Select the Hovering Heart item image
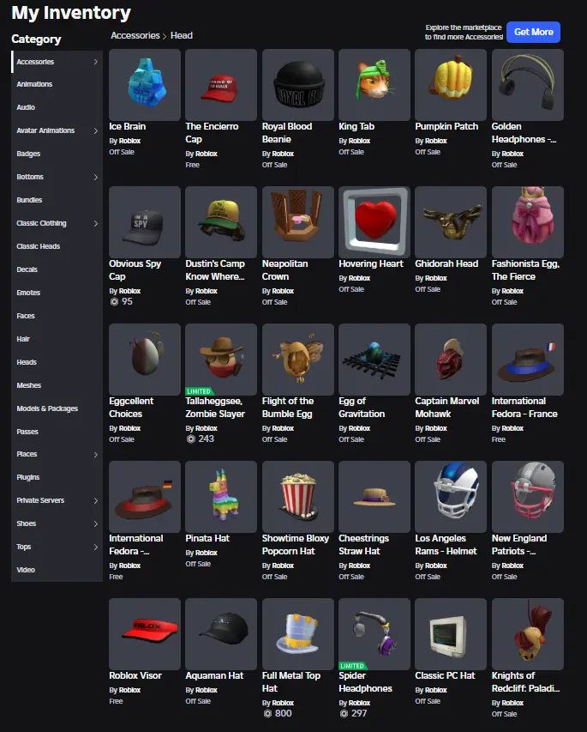The height and width of the screenshot is (732, 587). click(374, 222)
